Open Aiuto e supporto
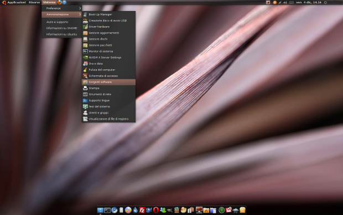 [x=62, y=22]
